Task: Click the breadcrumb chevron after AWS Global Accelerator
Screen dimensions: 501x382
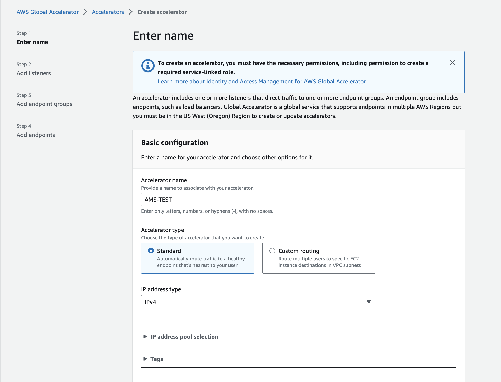Action: pyautogui.click(x=85, y=12)
